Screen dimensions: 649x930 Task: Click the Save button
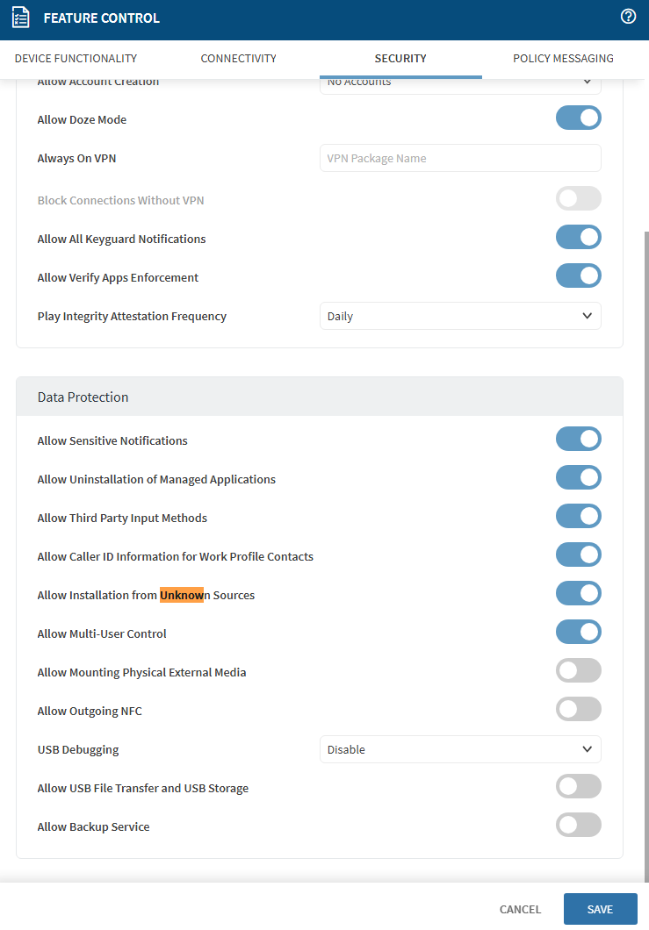coord(600,909)
